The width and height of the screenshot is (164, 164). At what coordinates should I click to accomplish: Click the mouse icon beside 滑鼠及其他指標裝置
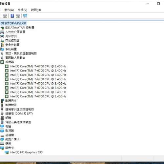(x=2, y=122)
